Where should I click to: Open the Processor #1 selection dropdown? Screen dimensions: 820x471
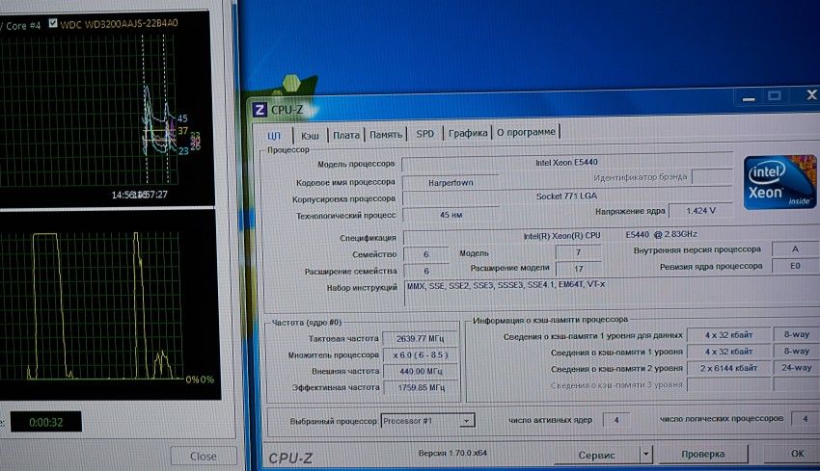[467, 420]
